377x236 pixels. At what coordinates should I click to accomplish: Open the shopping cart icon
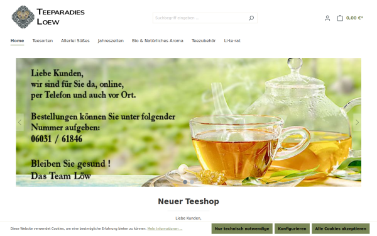click(340, 18)
